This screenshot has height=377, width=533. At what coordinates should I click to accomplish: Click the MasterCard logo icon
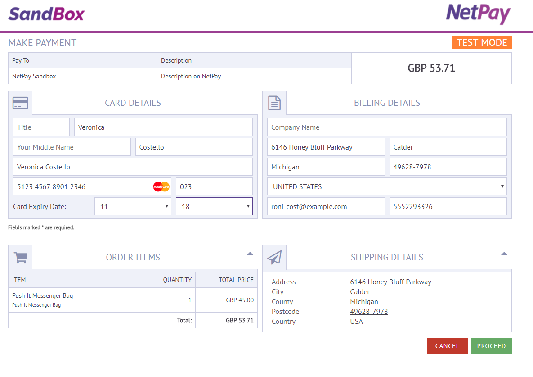pyautogui.click(x=161, y=186)
